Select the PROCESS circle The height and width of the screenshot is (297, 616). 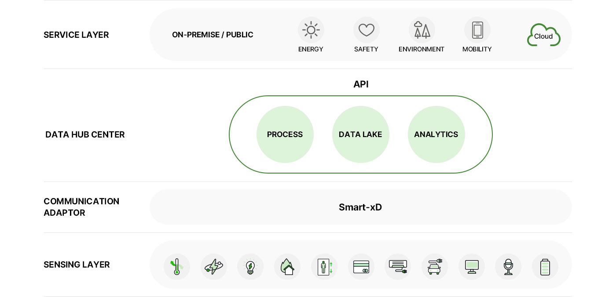(285, 134)
